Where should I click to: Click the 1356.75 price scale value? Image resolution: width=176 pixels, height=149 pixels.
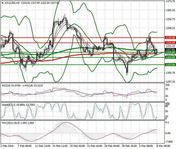(x=170, y=19)
